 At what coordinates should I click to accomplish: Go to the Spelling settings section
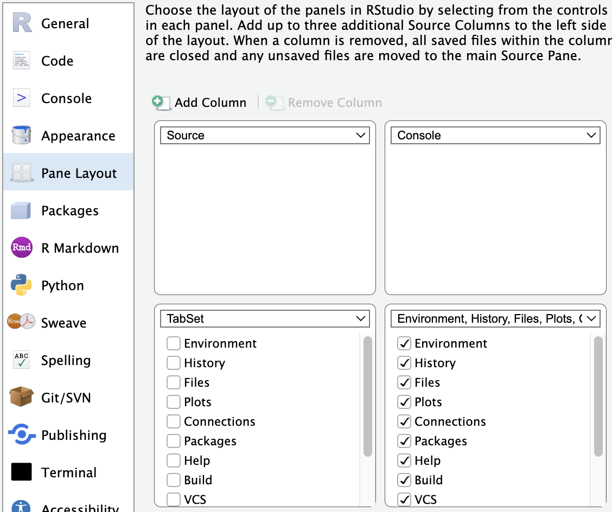[68, 360]
